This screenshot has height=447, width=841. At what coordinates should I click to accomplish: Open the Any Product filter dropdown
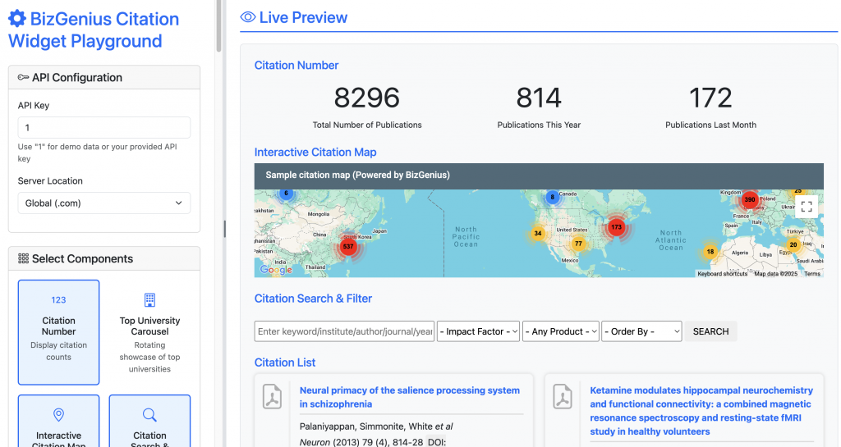(561, 331)
